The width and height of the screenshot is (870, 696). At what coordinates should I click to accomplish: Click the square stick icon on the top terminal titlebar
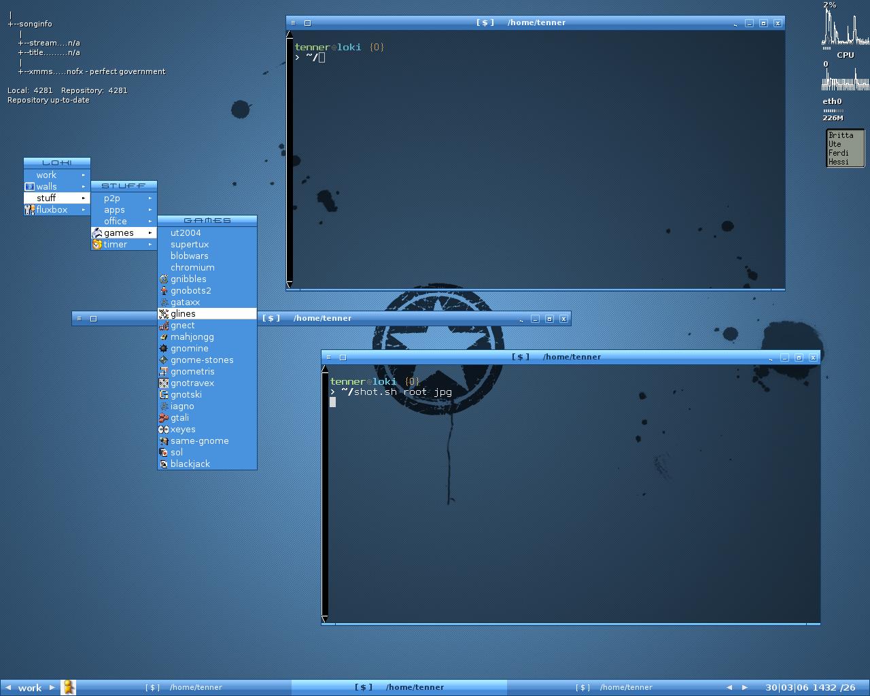pyautogui.click(x=307, y=22)
